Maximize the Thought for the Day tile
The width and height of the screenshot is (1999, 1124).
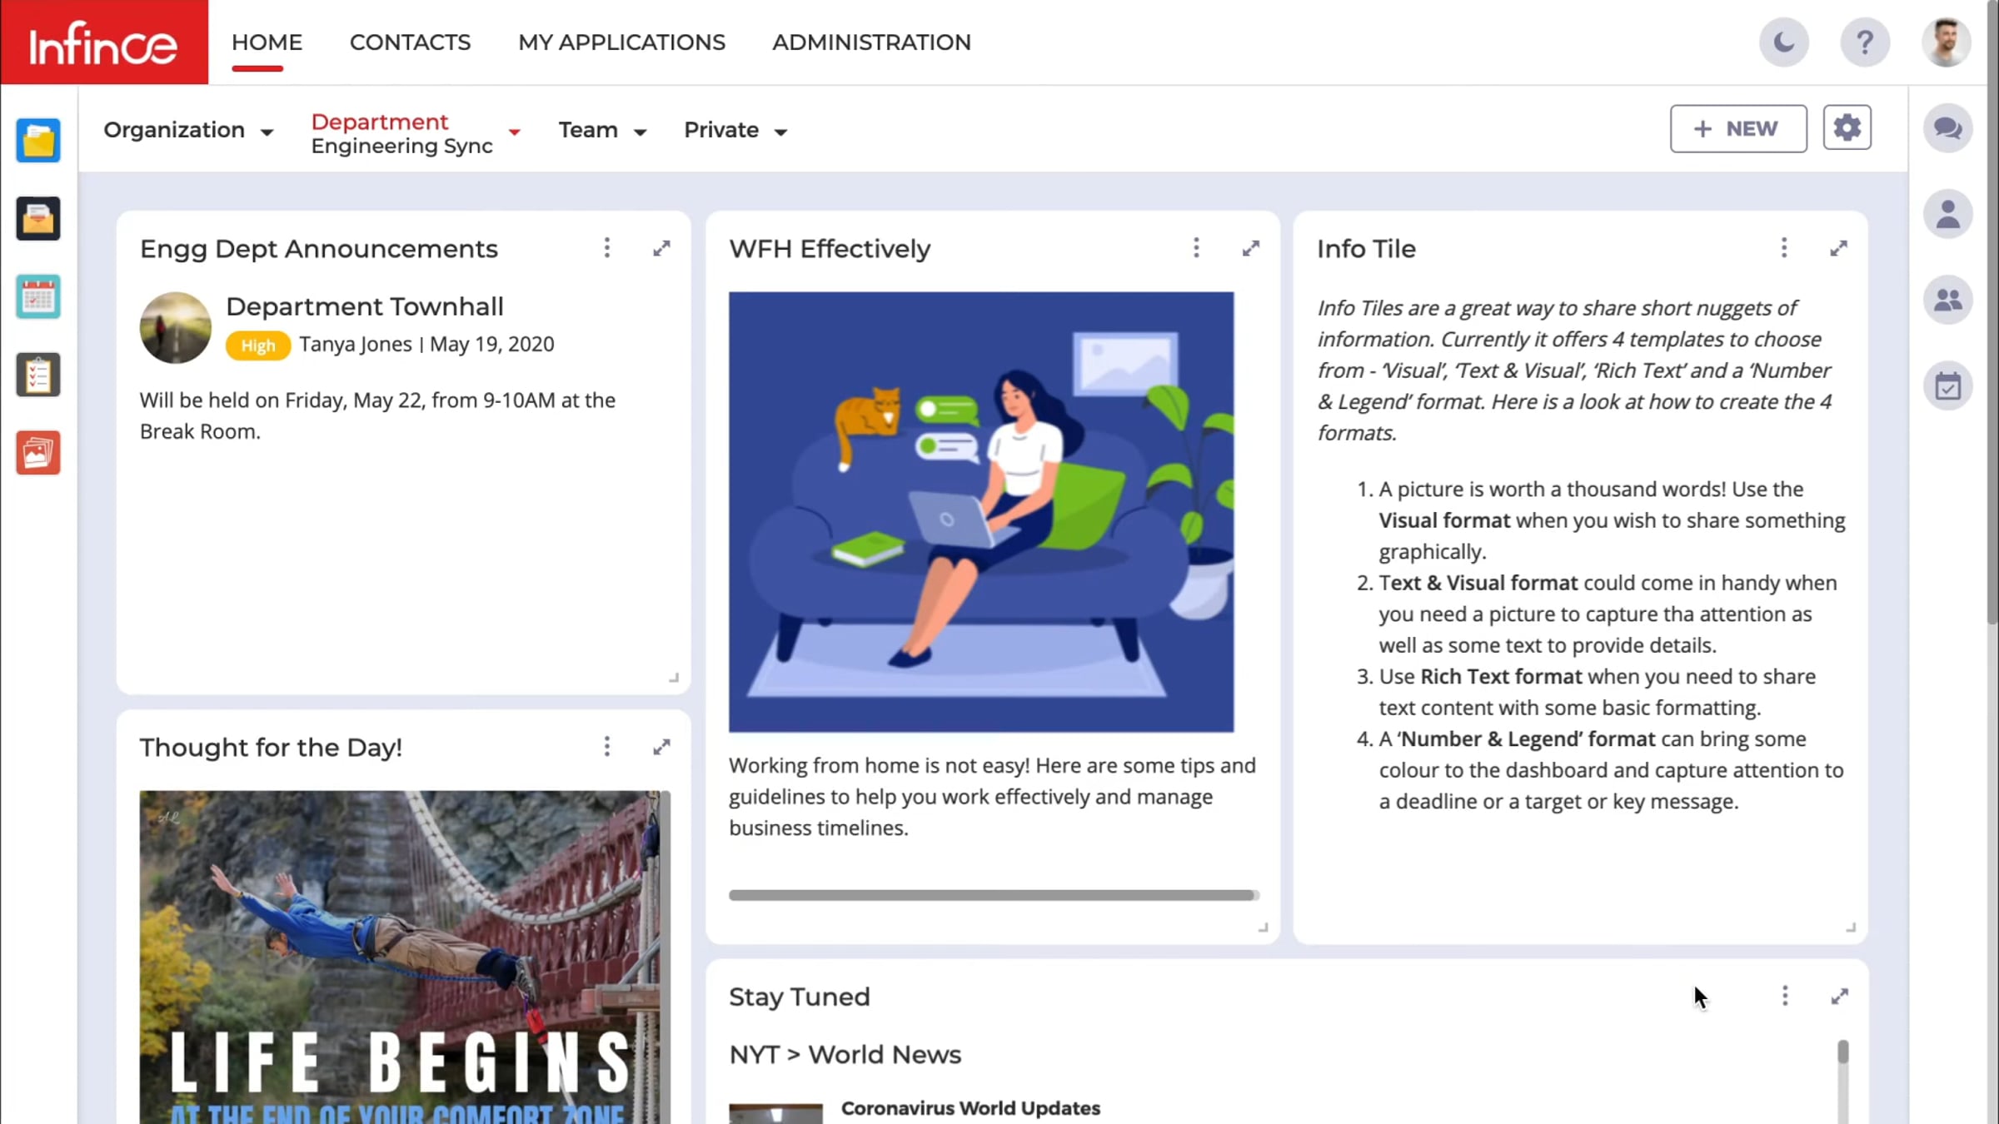(661, 747)
